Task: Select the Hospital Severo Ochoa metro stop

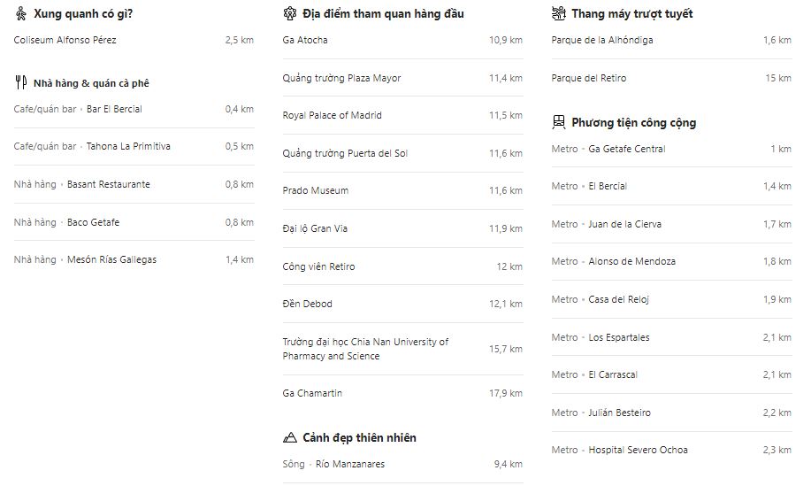Action: (638, 450)
